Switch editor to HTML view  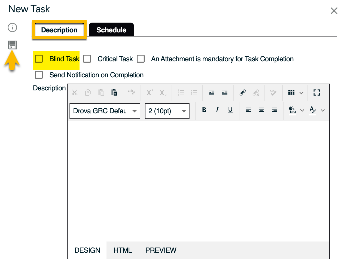[123, 250]
